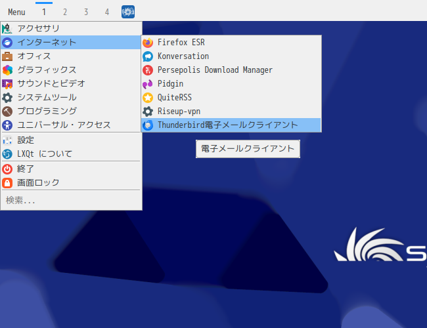Switch to desktop 3
This screenshot has width=427, height=328.
(86, 12)
